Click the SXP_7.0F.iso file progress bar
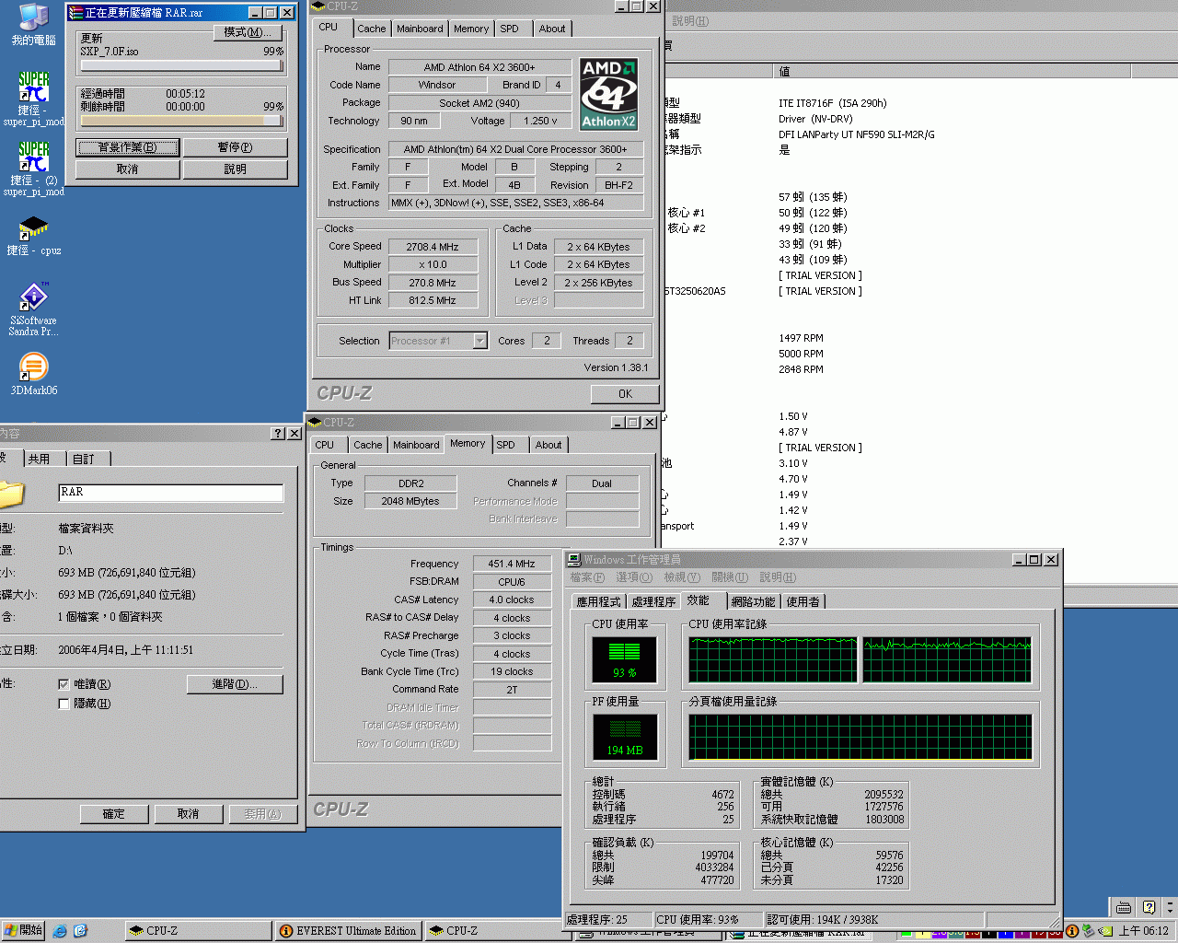This screenshot has width=1178, height=943. (182, 65)
